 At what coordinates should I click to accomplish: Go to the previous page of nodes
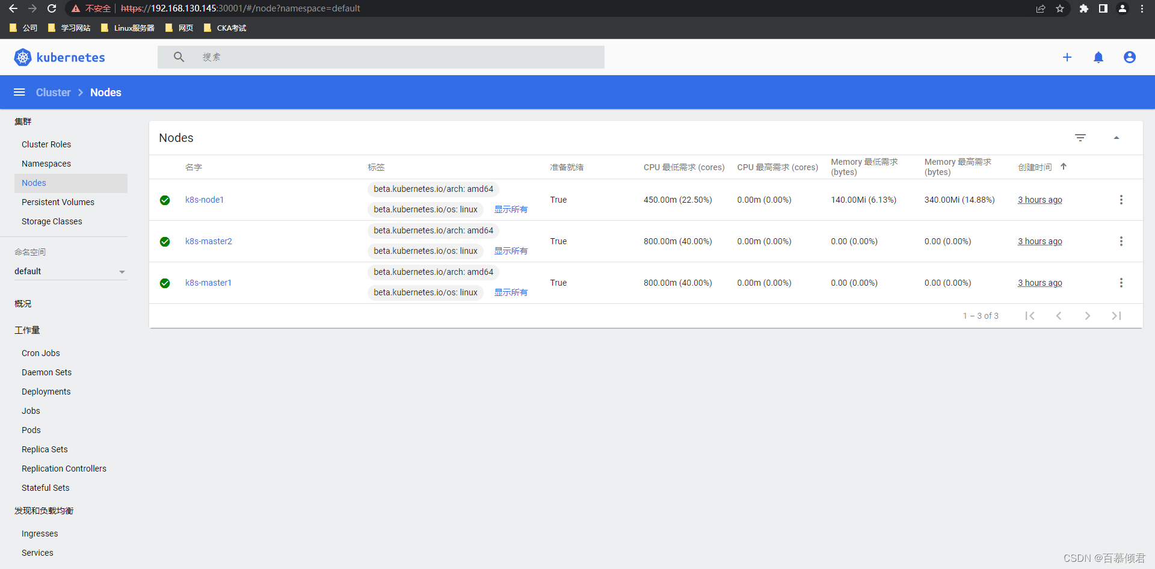coord(1059,316)
